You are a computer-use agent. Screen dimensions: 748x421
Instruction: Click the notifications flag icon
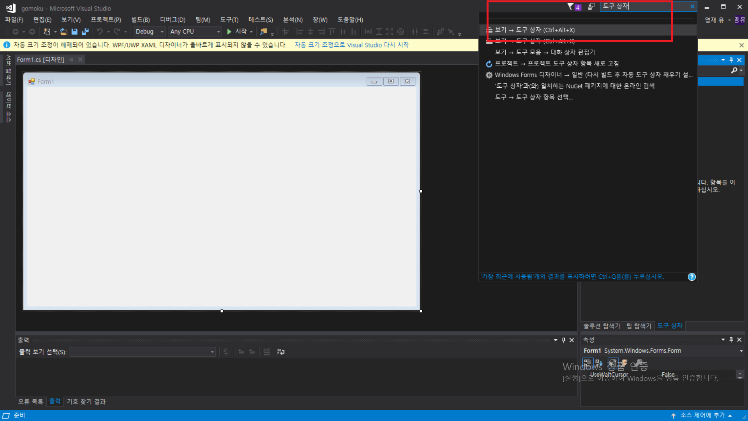click(x=571, y=6)
